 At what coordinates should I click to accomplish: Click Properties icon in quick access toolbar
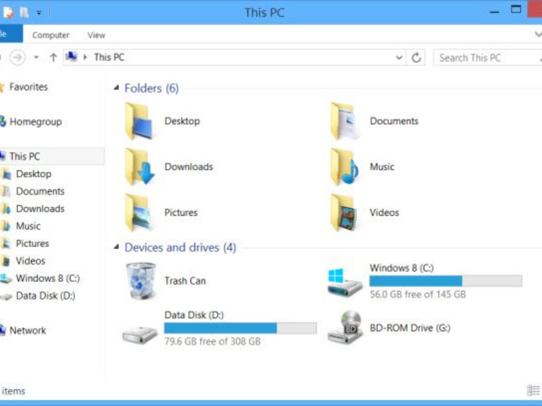click(9, 12)
